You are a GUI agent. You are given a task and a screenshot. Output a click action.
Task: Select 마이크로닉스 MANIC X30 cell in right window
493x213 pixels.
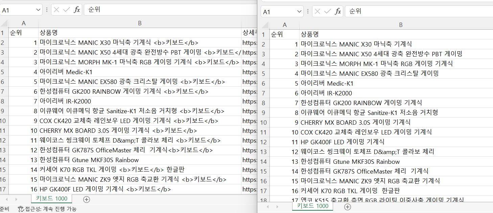pos(396,44)
